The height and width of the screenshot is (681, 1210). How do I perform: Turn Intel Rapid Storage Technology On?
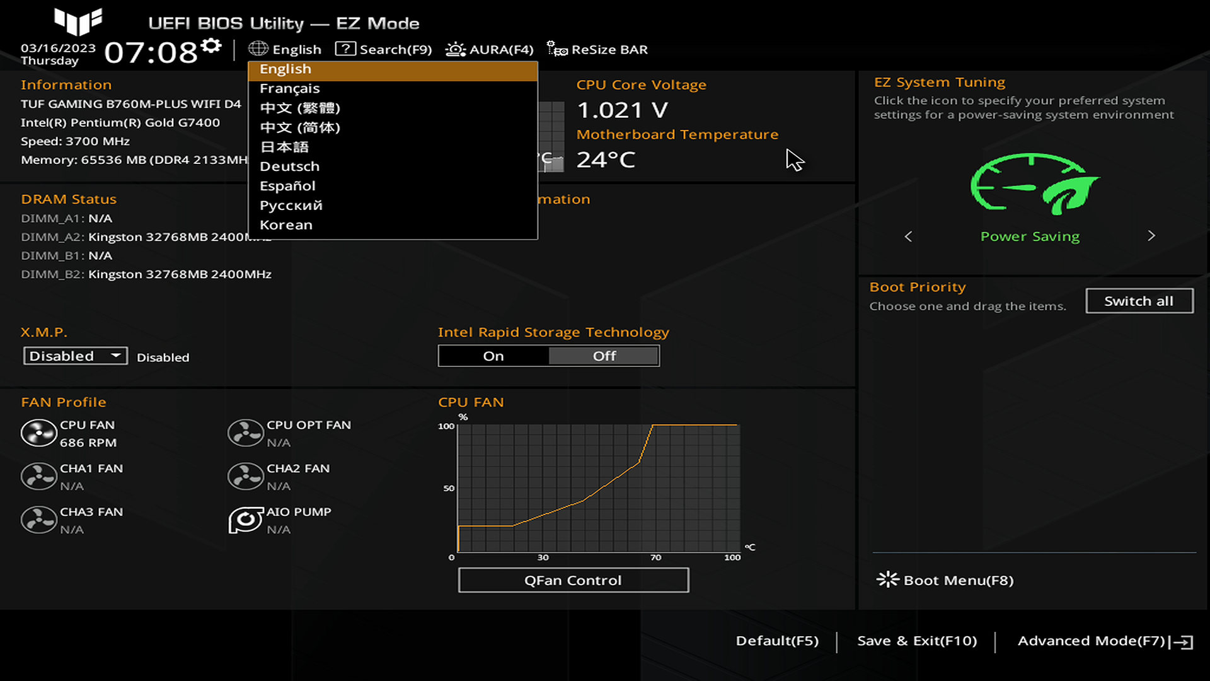point(493,356)
